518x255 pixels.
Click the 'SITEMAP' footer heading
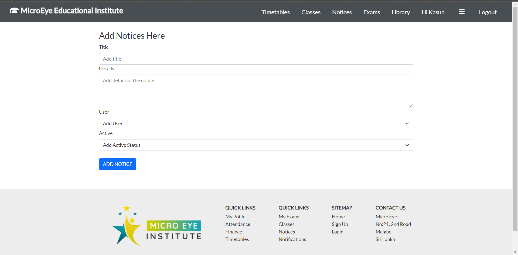click(x=342, y=208)
